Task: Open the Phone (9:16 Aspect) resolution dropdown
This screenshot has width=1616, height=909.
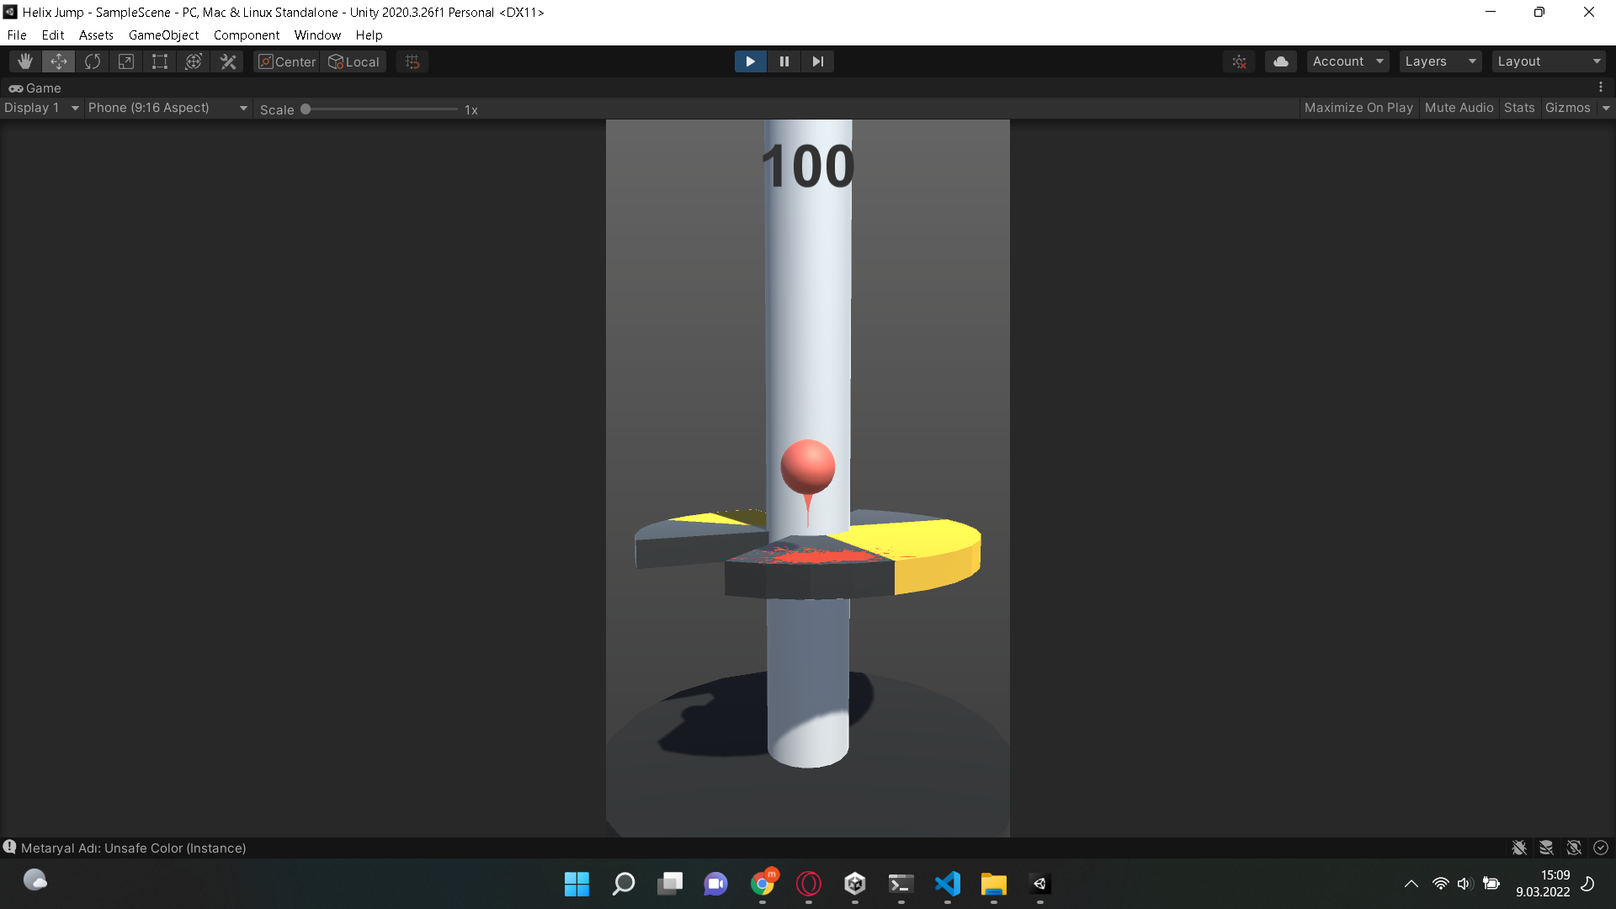Action: point(167,108)
